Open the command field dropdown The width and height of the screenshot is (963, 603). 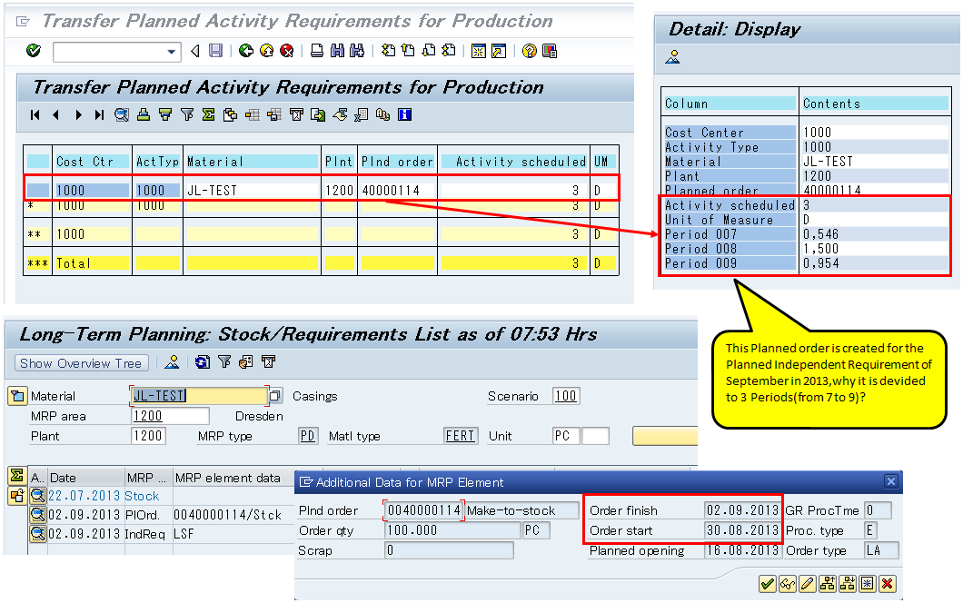coord(172,52)
